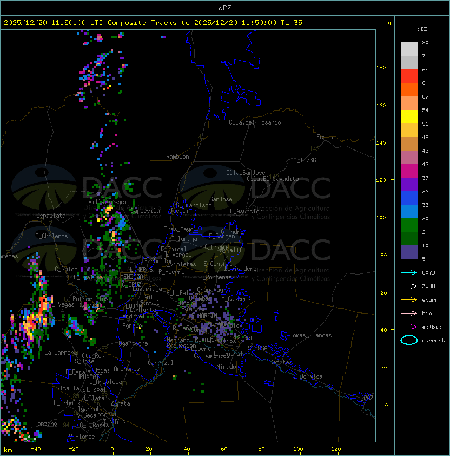
Task: Pick the orange-red 57-60 dBZ swatch
Action: tap(409, 89)
